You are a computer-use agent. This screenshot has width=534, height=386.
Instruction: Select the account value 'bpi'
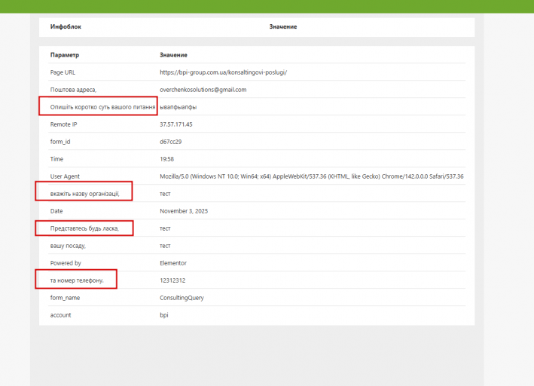tap(163, 315)
